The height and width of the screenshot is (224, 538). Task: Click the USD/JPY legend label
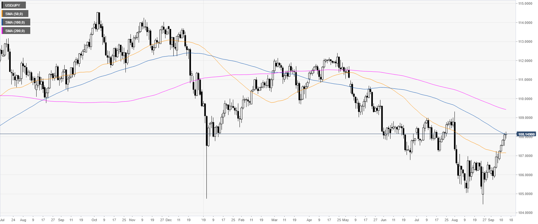13,5
